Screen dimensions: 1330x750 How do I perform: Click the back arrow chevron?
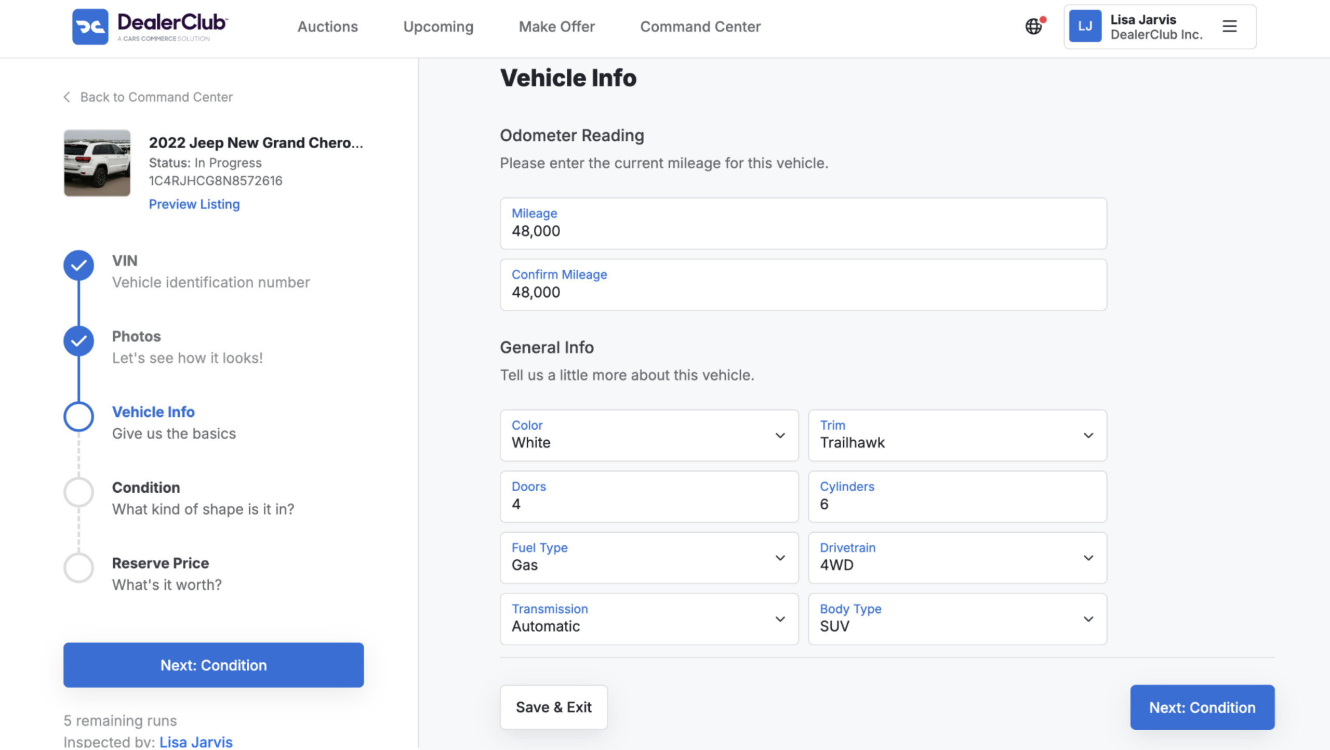(x=66, y=97)
